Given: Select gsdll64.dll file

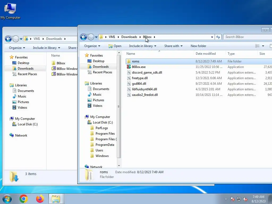Looking at the screenshot, I should pyautogui.click(x=139, y=84).
